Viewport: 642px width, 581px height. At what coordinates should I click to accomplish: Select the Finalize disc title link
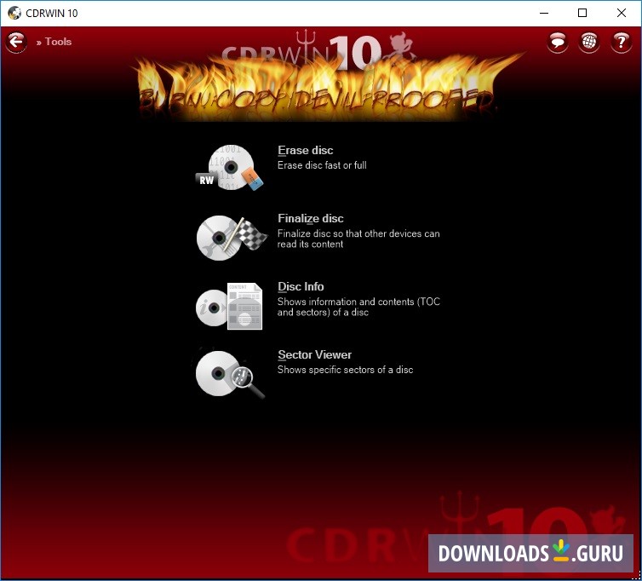[310, 218]
